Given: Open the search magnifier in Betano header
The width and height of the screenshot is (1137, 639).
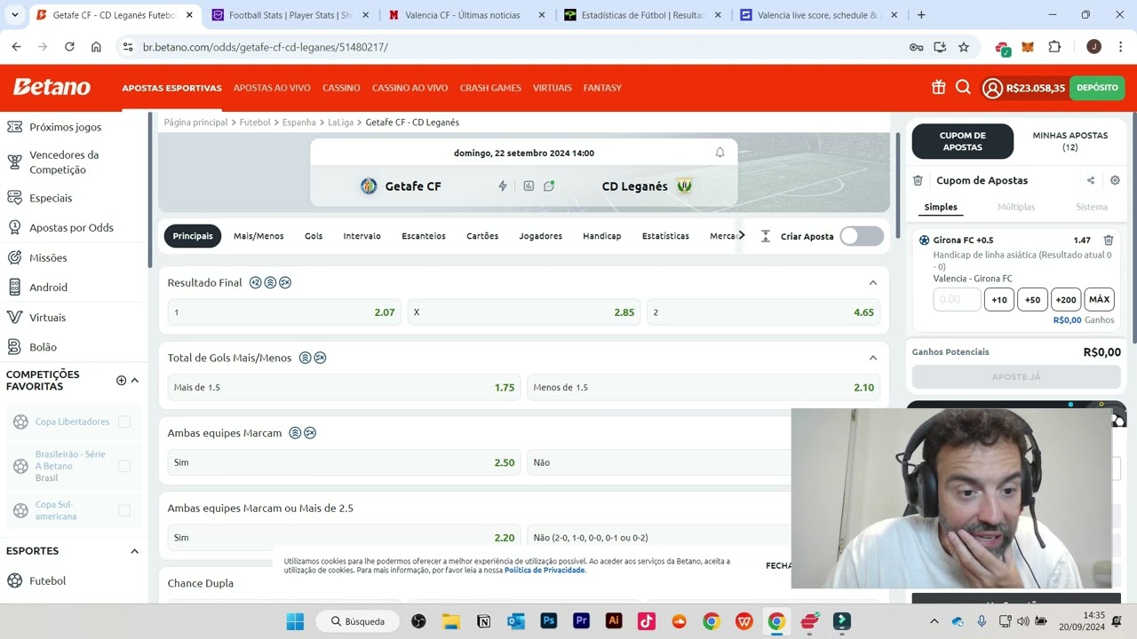Looking at the screenshot, I should (963, 87).
